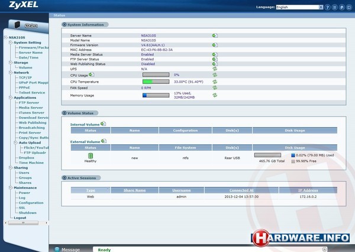Click the Memory Usage progress bar
355x252 pixels.
click(156, 95)
